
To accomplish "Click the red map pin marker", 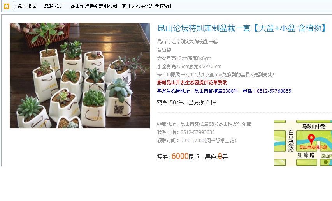I will click(x=311, y=139).
